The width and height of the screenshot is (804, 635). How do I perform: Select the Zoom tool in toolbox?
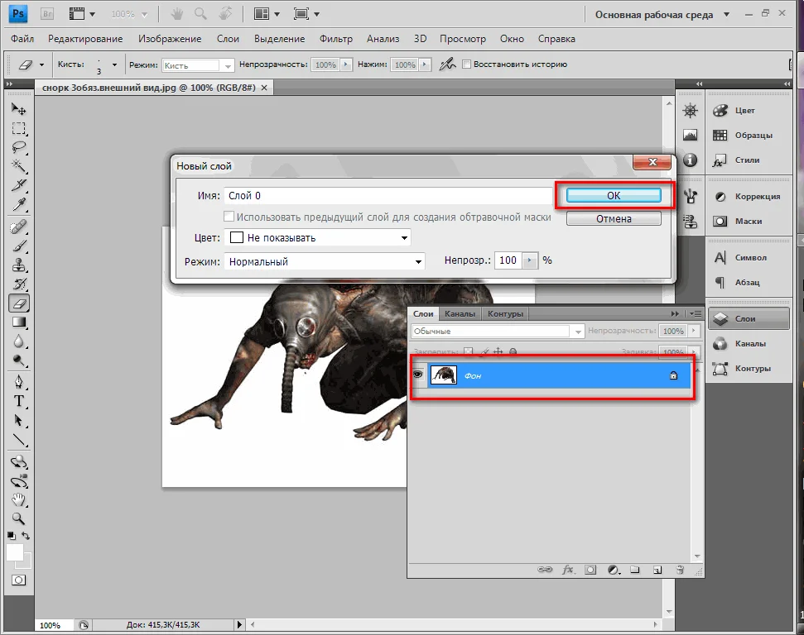tap(18, 519)
